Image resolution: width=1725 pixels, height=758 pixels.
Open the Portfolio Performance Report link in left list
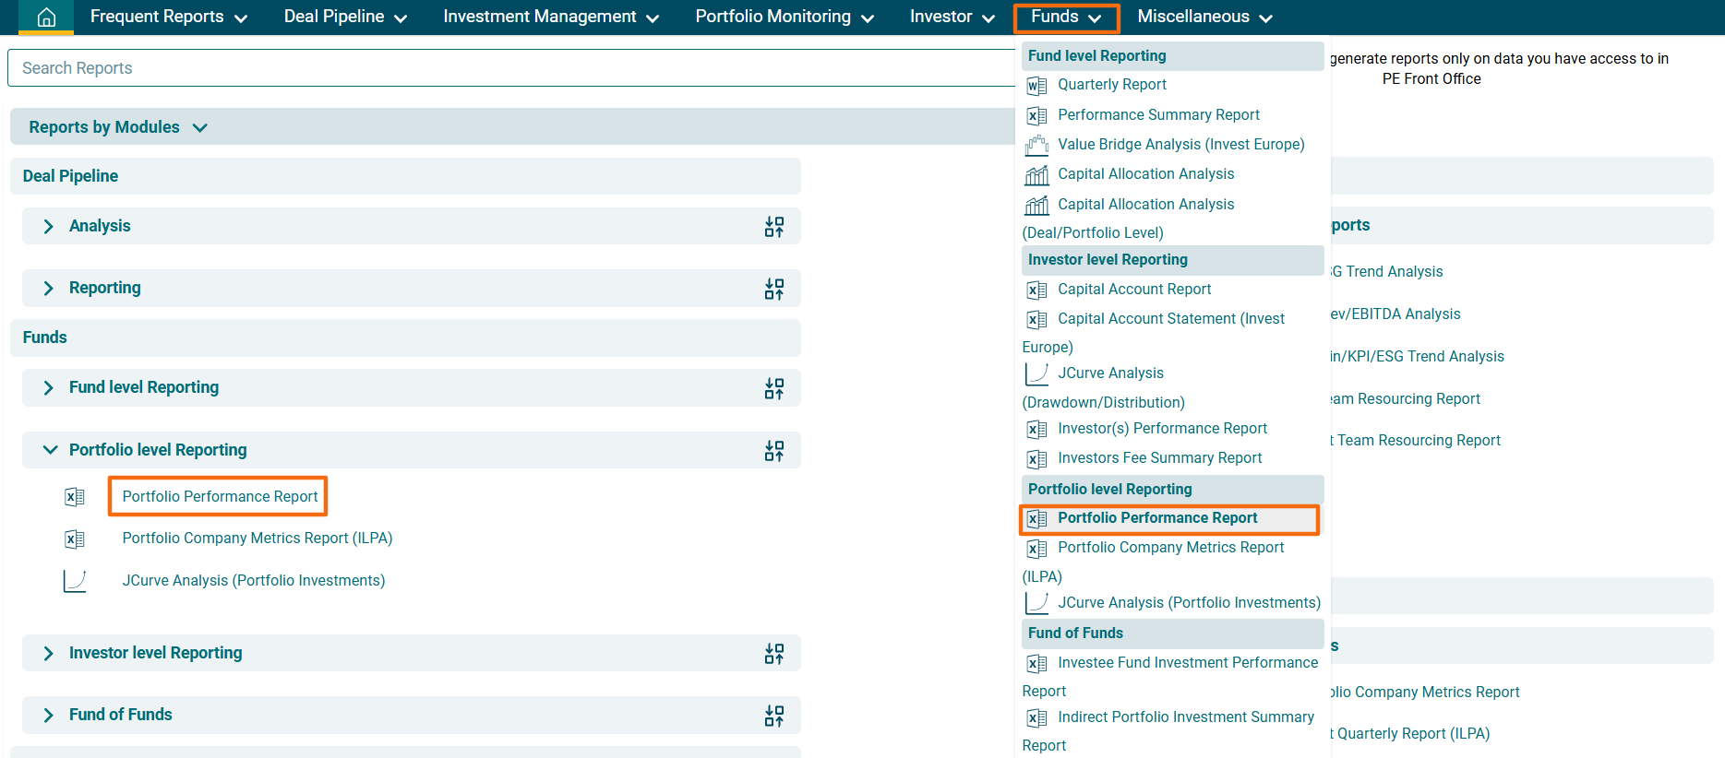point(220,496)
